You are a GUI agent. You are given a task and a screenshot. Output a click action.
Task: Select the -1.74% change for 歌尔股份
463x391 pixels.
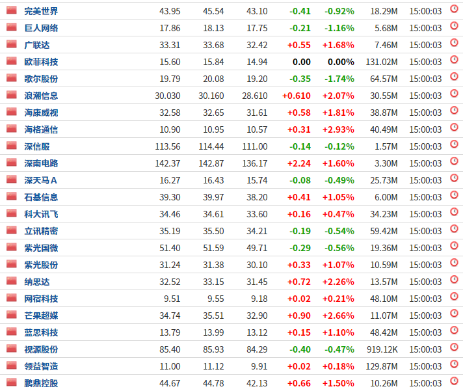click(339, 79)
